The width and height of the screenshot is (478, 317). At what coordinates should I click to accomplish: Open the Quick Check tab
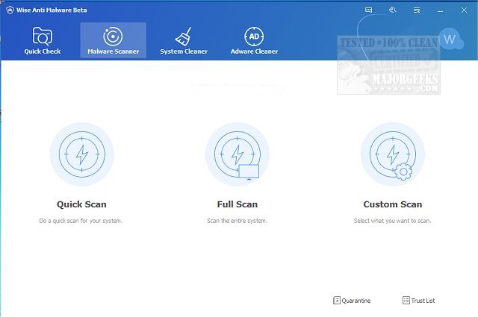43,40
